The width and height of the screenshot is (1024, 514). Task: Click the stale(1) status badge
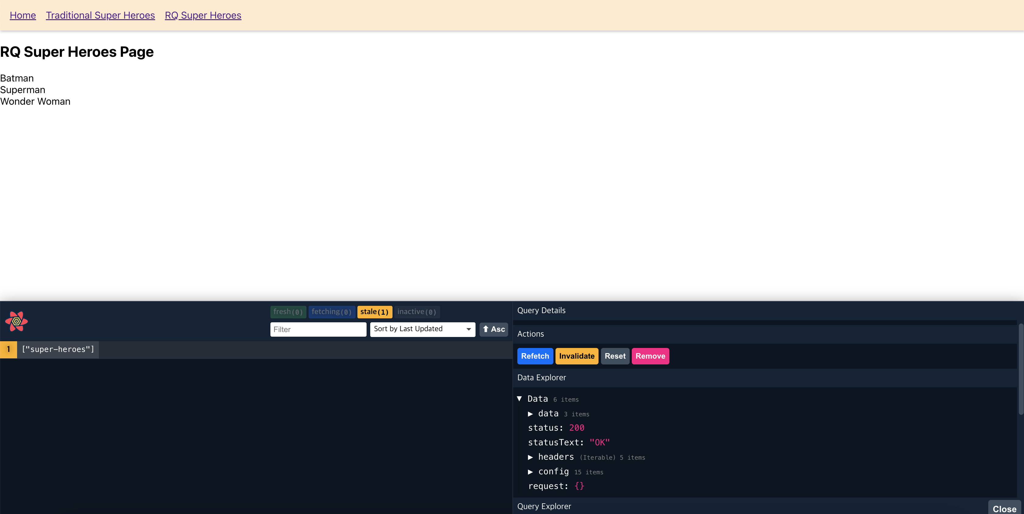pyautogui.click(x=374, y=312)
